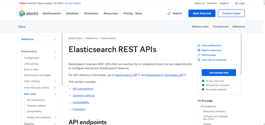Collapse the REST APIs sidebar section

point(55,94)
